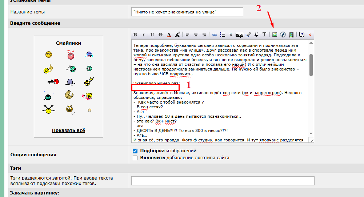Insert the yellow arms-raised smiley

[x=48, y=109]
